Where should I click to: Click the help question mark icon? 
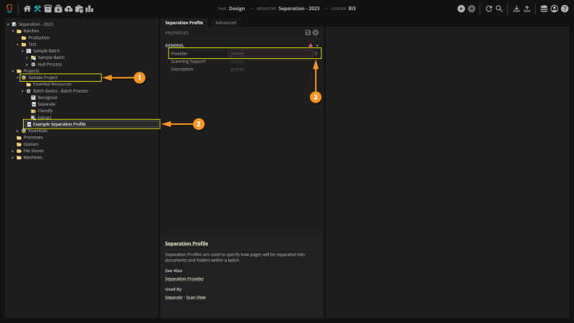pos(565,9)
